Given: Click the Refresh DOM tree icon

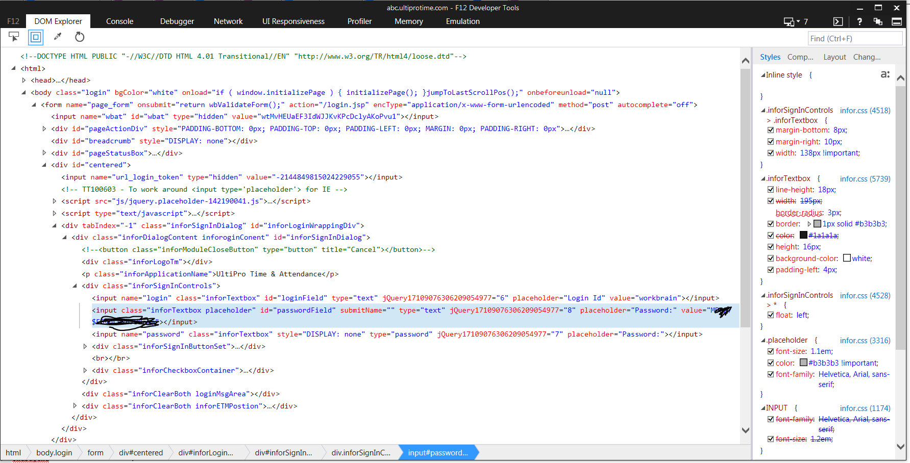Looking at the screenshot, I should point(80,37).
